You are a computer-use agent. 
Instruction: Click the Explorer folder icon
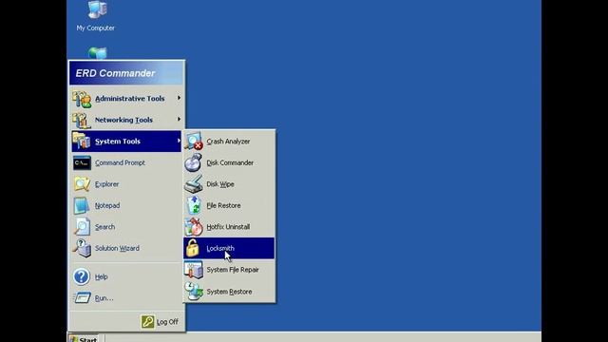[82, 184]
